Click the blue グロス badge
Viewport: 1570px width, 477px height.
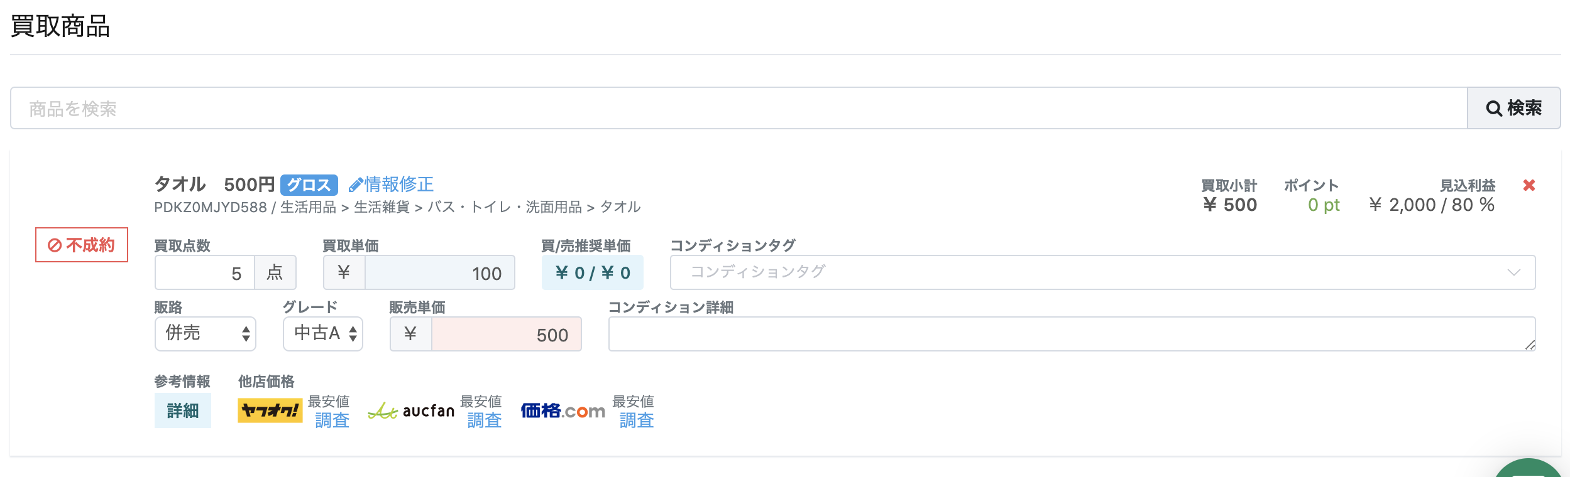[309, 185]
